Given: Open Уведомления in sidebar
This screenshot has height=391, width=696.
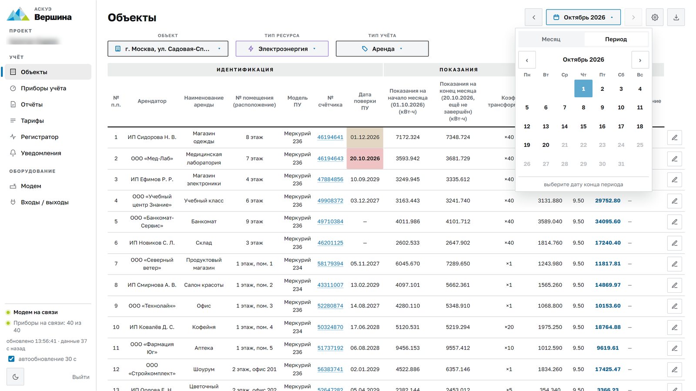Looking at the screenshot, I should point(48,153).
